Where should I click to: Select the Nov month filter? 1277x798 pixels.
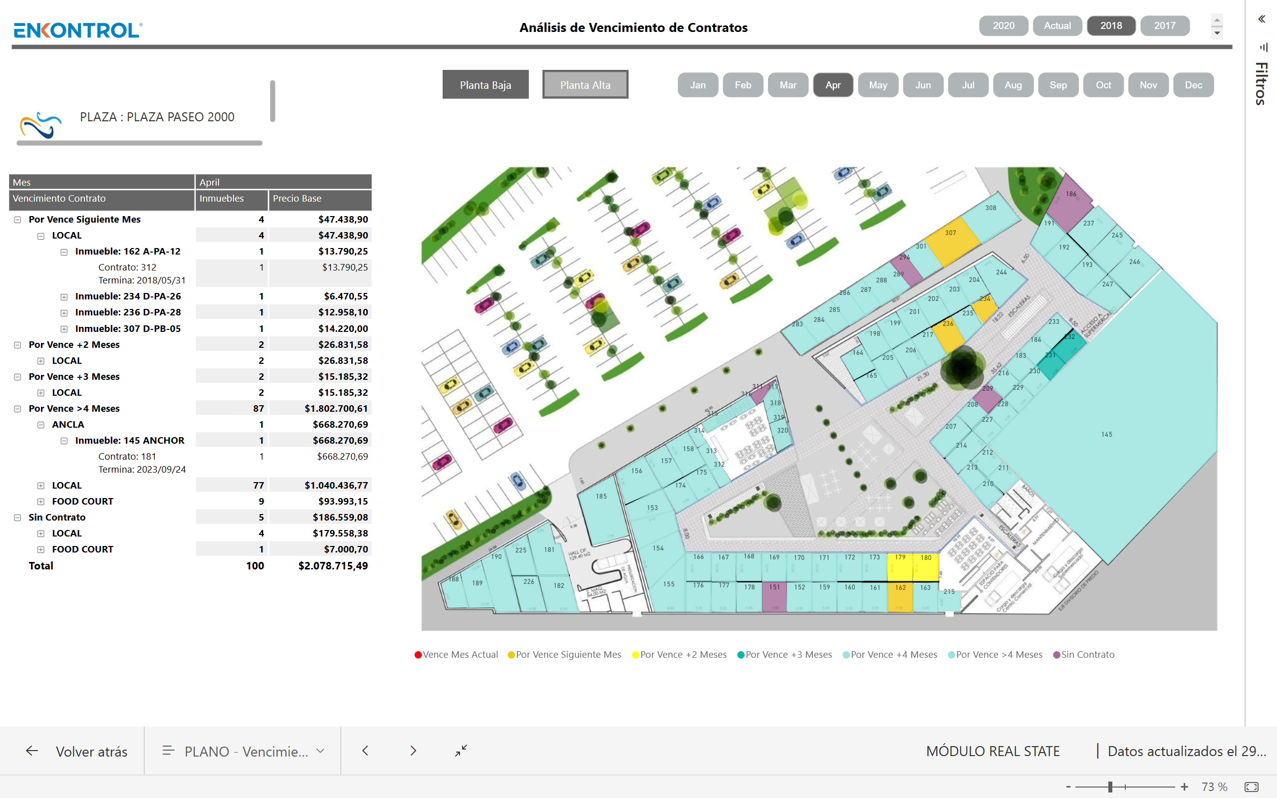coord(1148,85)
